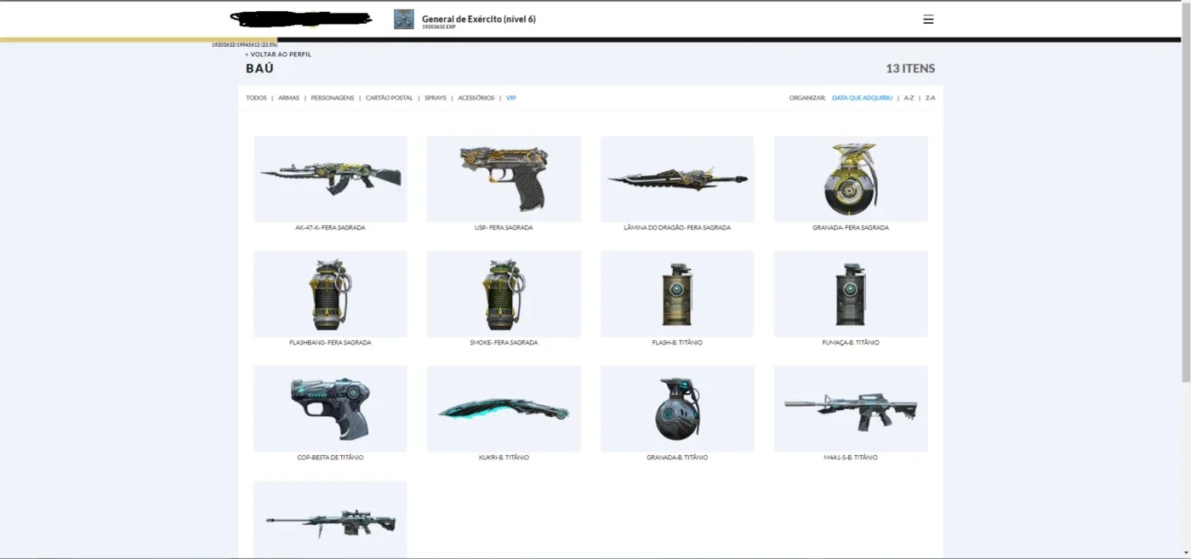1191x559 pixels.
Task: Show the CARTÃO POSTAL category
Action: tap(390, 98)
